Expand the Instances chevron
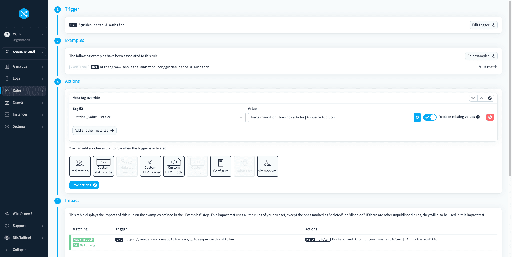 (42, 115)
